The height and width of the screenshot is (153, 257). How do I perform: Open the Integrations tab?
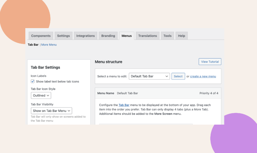pos(85,36)
